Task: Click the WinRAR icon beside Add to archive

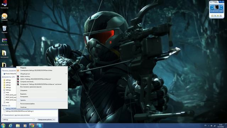Action: 18,76
